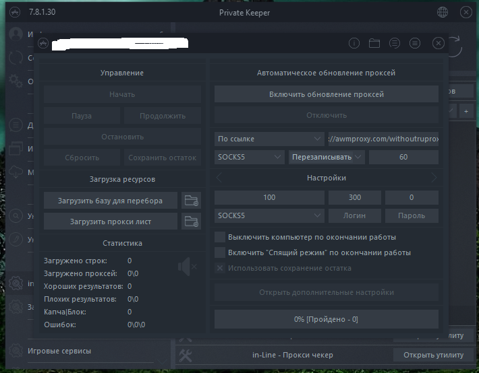Click the lines menu icon in dialog header
Viewport: 479px width, 373px height.
click(415, 43)
